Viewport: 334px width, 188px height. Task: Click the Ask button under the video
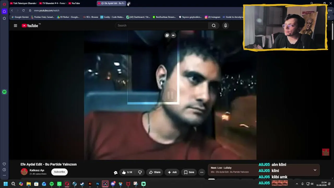click(x=172, y=172)
